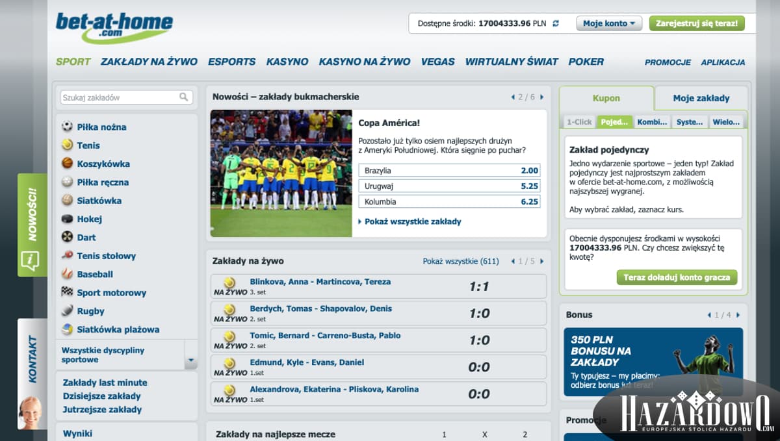The width and height of the screenshot is (780, 441).
Task: Open Kasyno na żywo section
Action: [365, 62]
